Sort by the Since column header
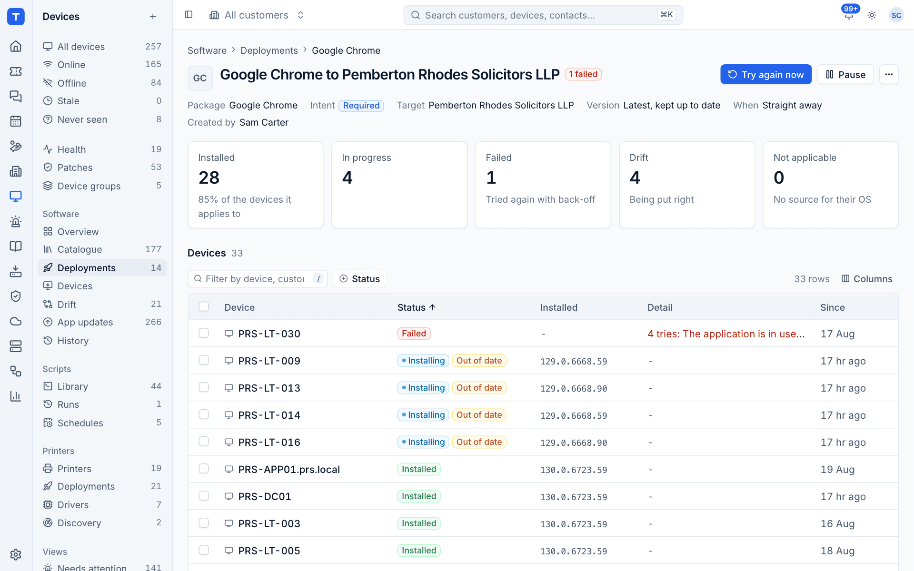This screenshot has height=571, width=914. click(x=833, y=307)
